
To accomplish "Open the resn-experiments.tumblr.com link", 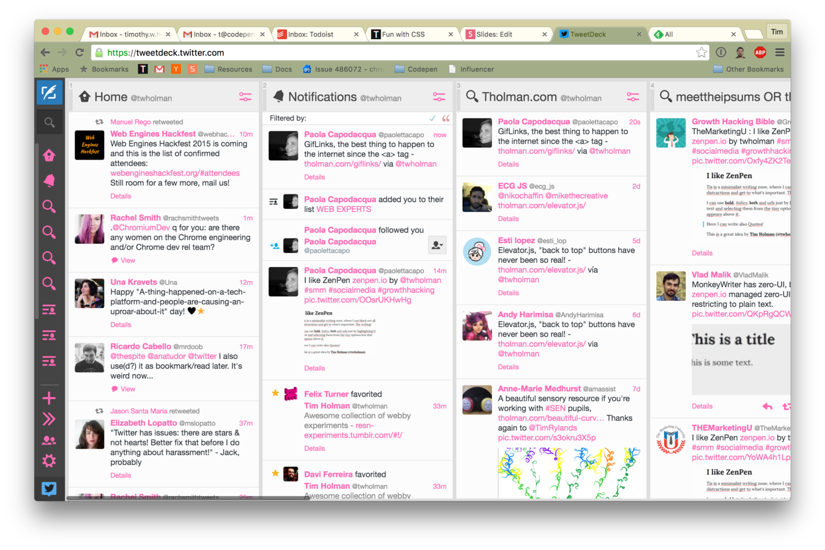I will click(x=353, y=430).
